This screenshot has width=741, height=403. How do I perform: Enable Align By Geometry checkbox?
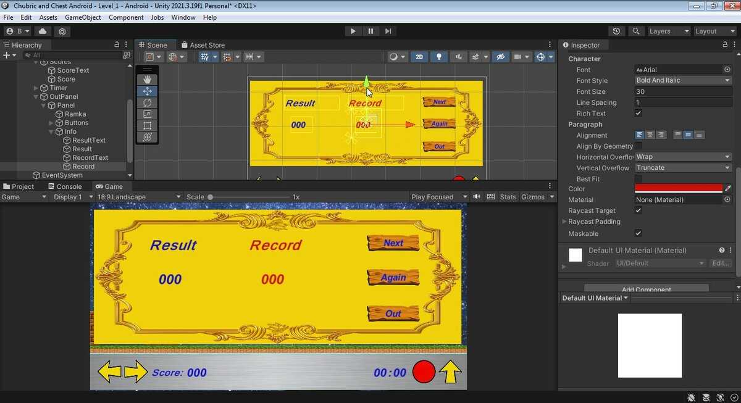pyautogui.click(x=638, y=146)
